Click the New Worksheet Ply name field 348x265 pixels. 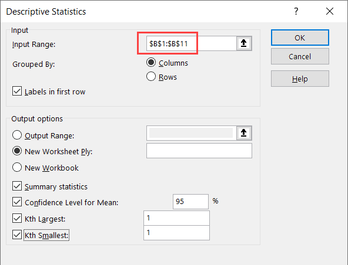click(x=199, y=151)
